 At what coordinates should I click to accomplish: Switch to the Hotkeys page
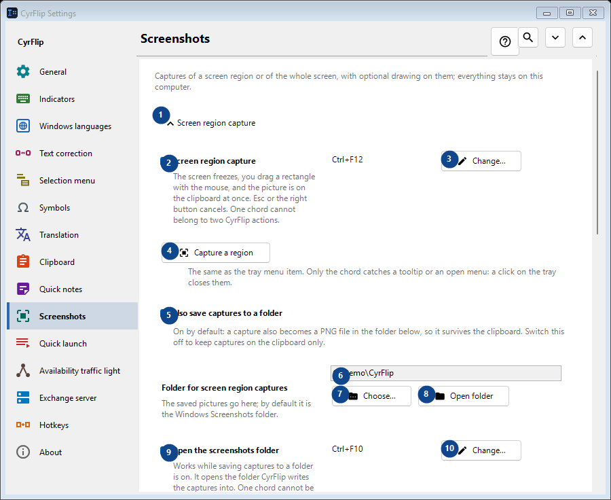click(73, 425)
